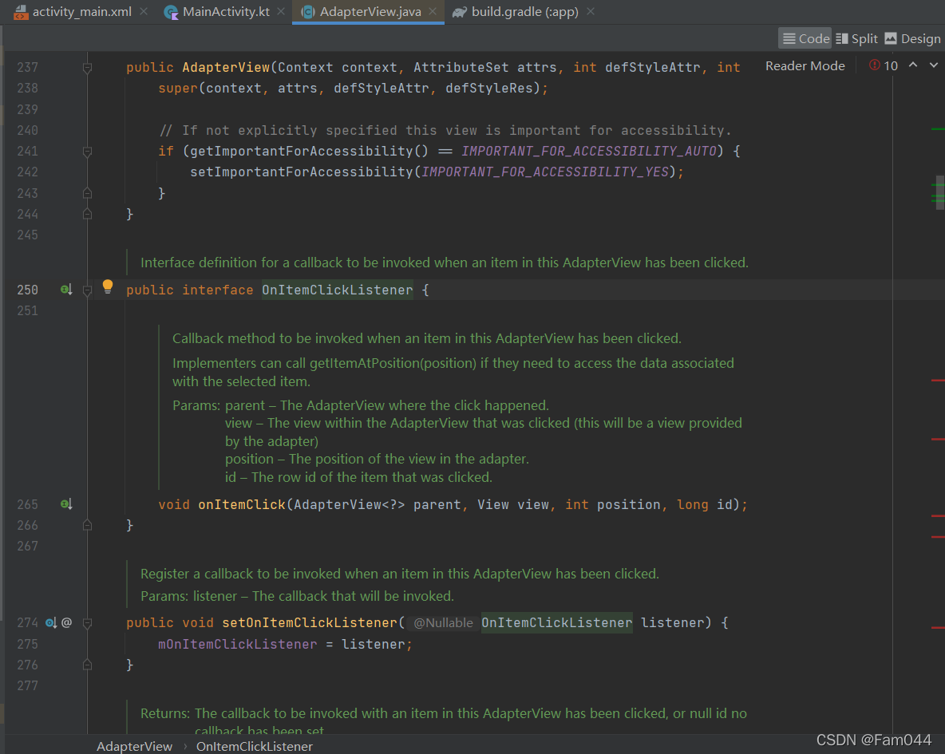Click AdapterView in the breadcrumb bar
Viewport: 945px width, 754px height.
134,746
